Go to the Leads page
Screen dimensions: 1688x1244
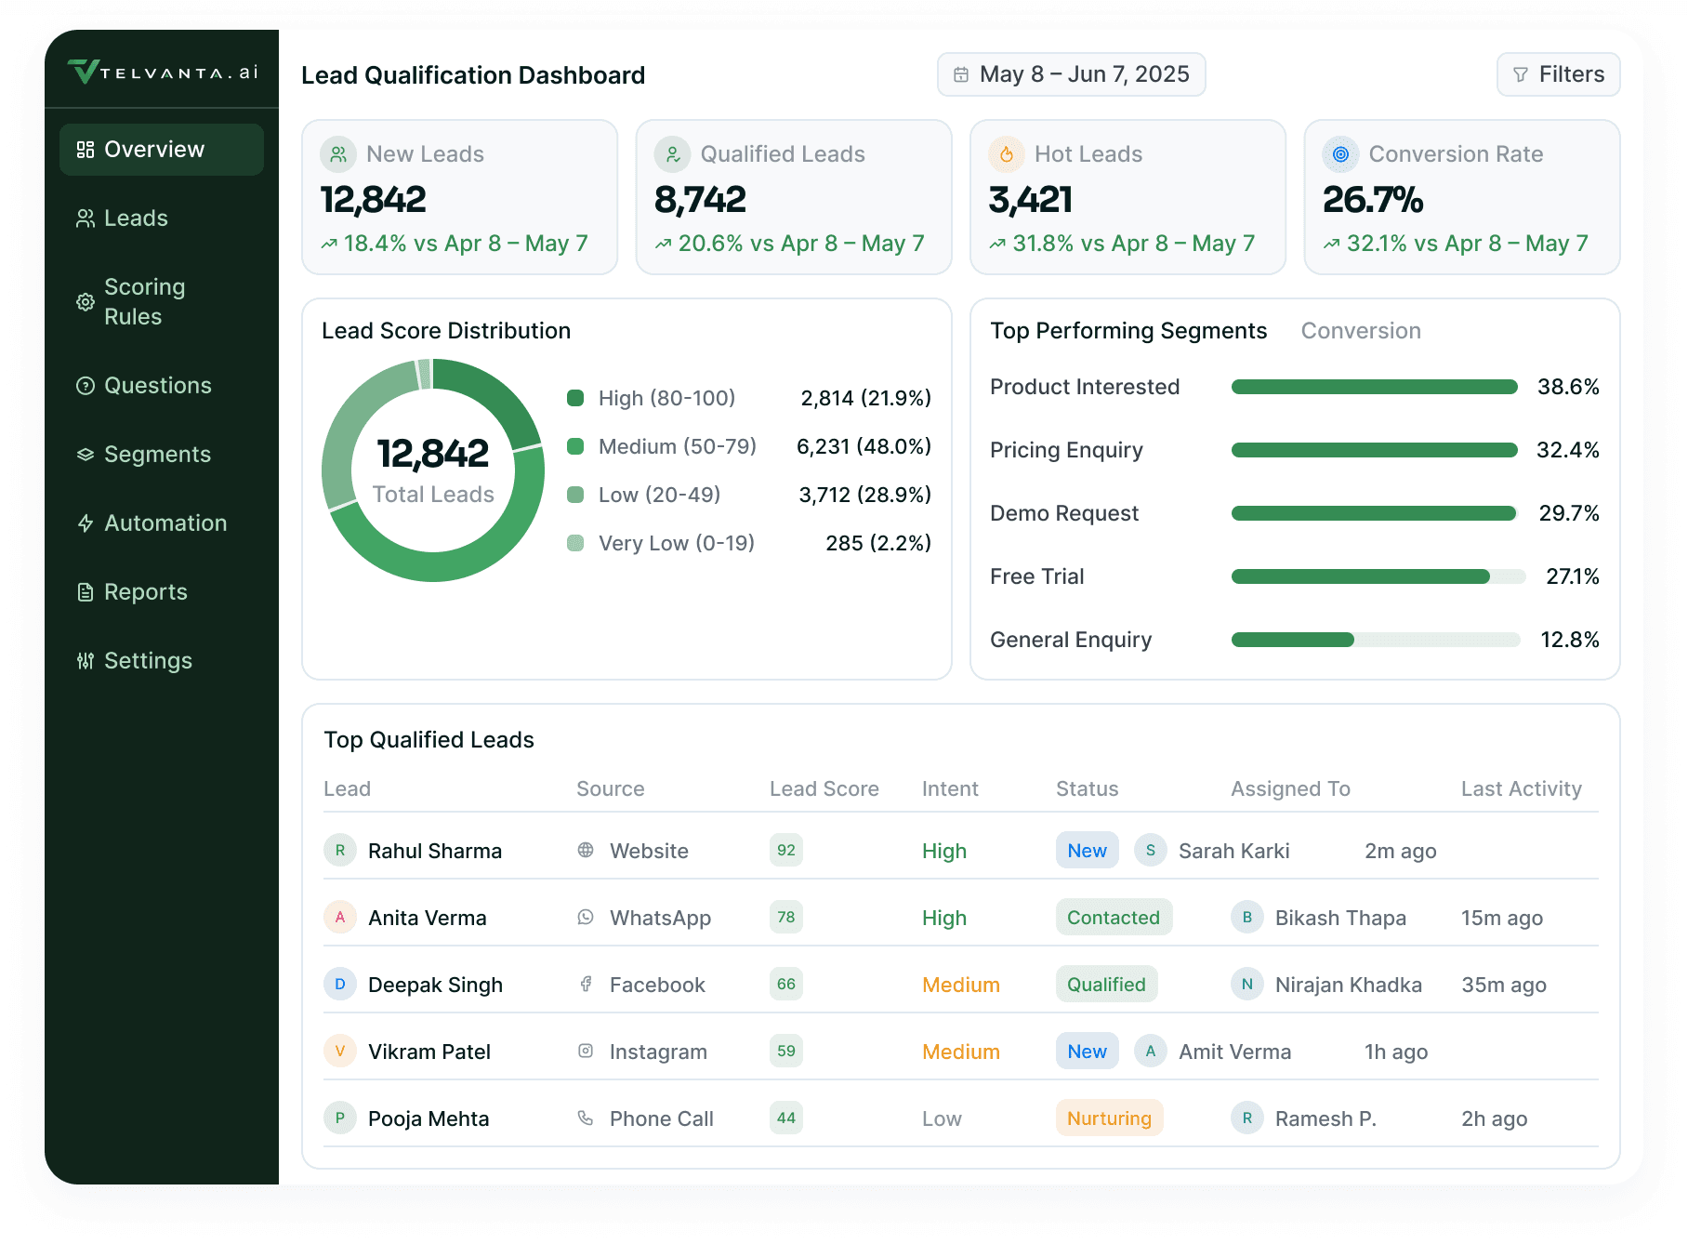click(162, 218)
